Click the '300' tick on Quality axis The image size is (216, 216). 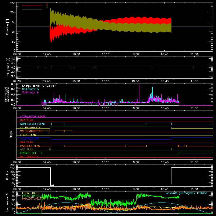click(13, 165)
